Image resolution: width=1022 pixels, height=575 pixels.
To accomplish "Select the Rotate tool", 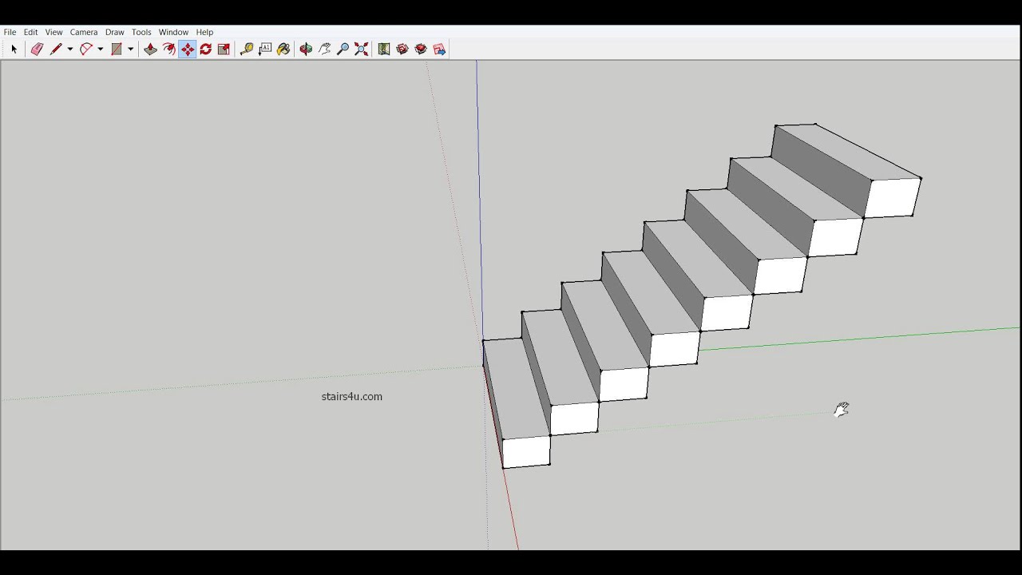I will [x=205, y=49].
